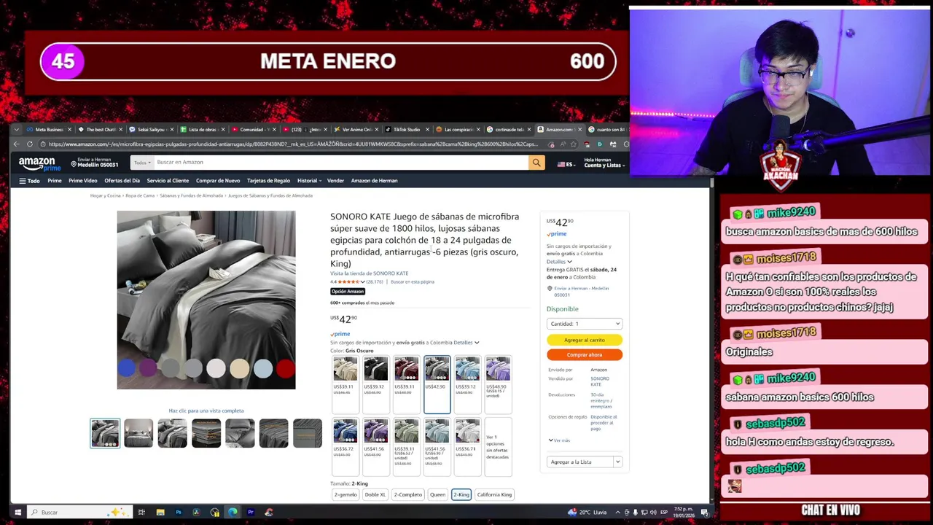Choose the purple variant at US$48.90
Screen dimensions: 933x525
tap(499, 384)
